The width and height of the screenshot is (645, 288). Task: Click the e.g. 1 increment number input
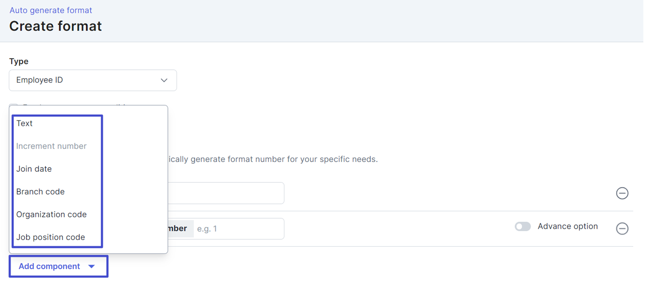[238, 229]
